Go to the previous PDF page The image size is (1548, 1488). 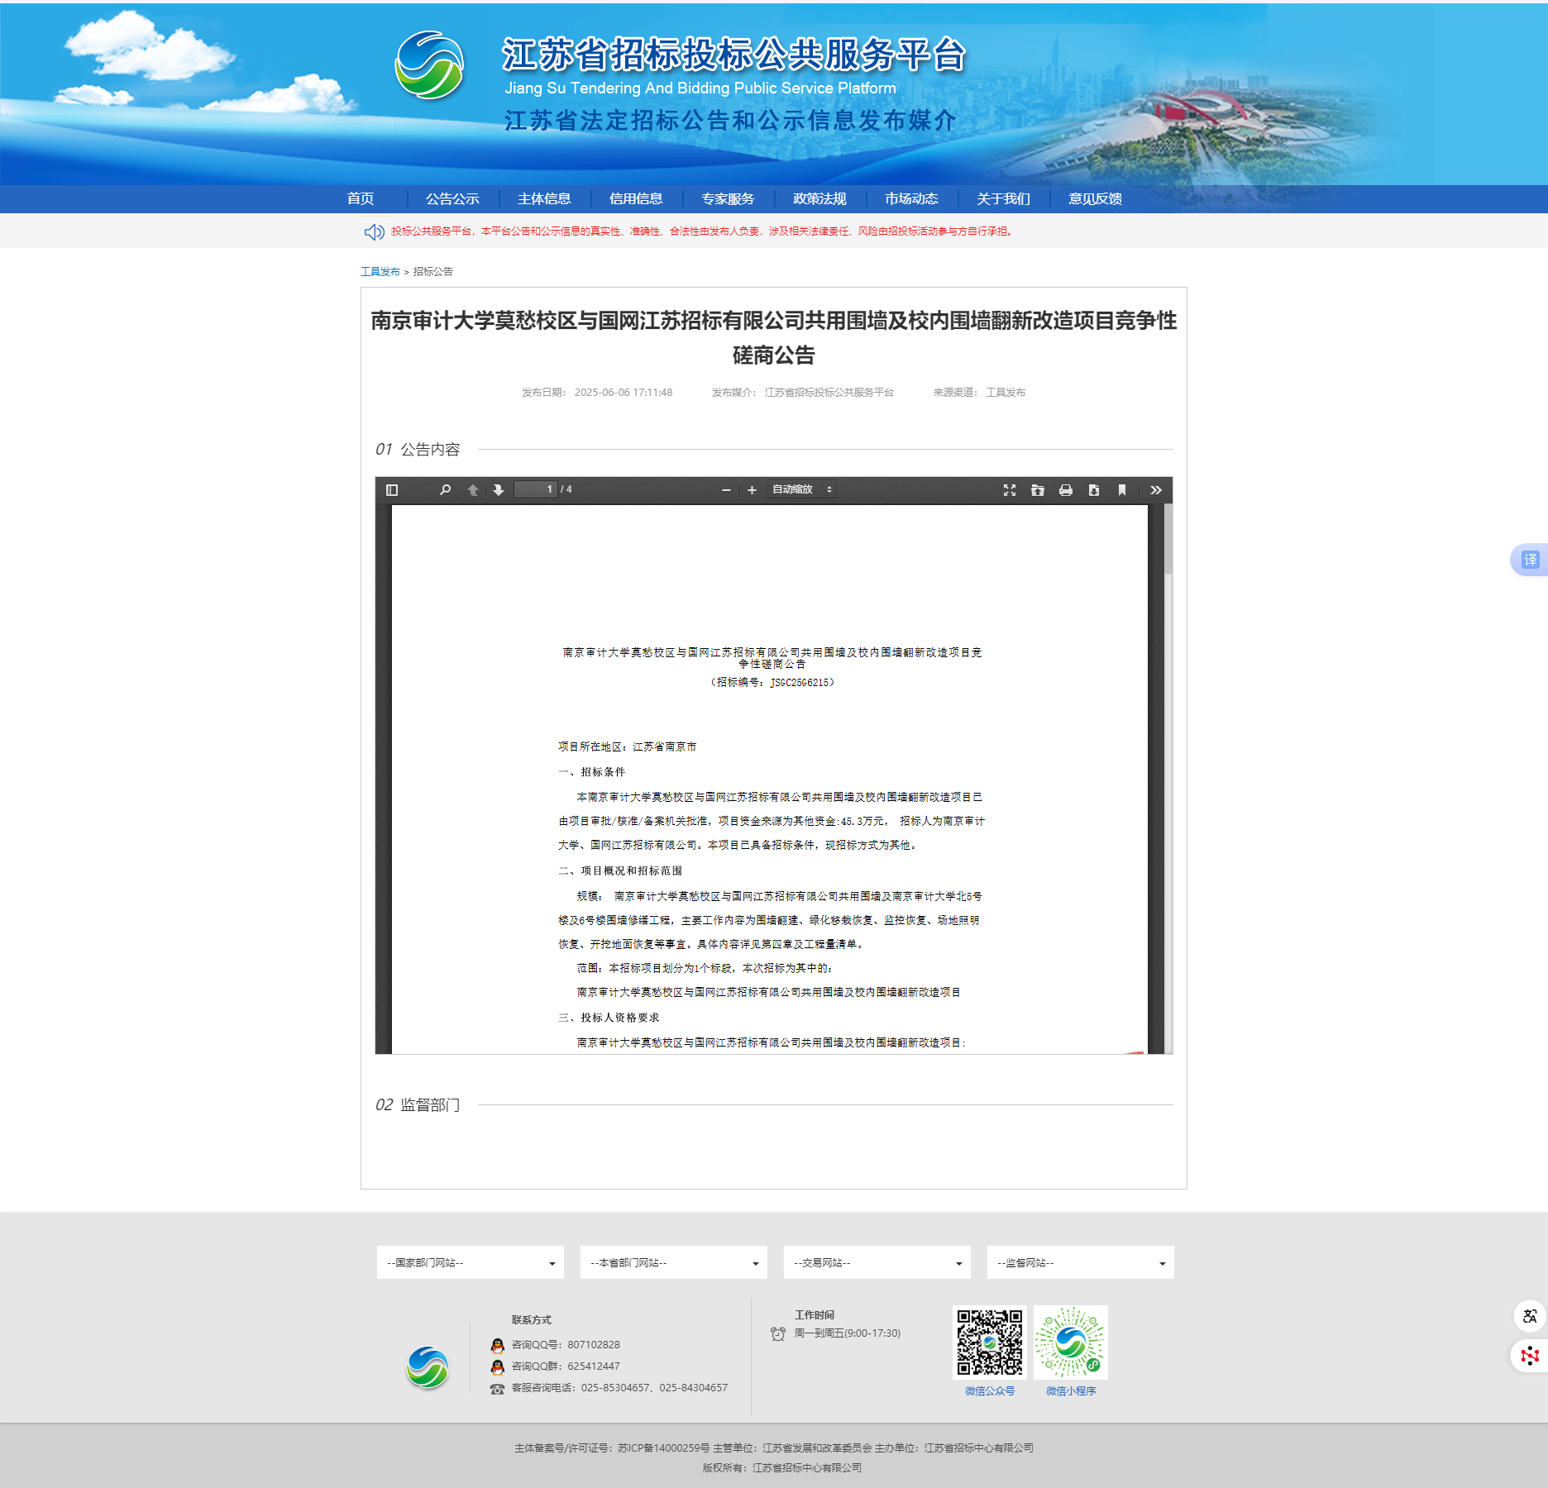(x=473, y=490)
